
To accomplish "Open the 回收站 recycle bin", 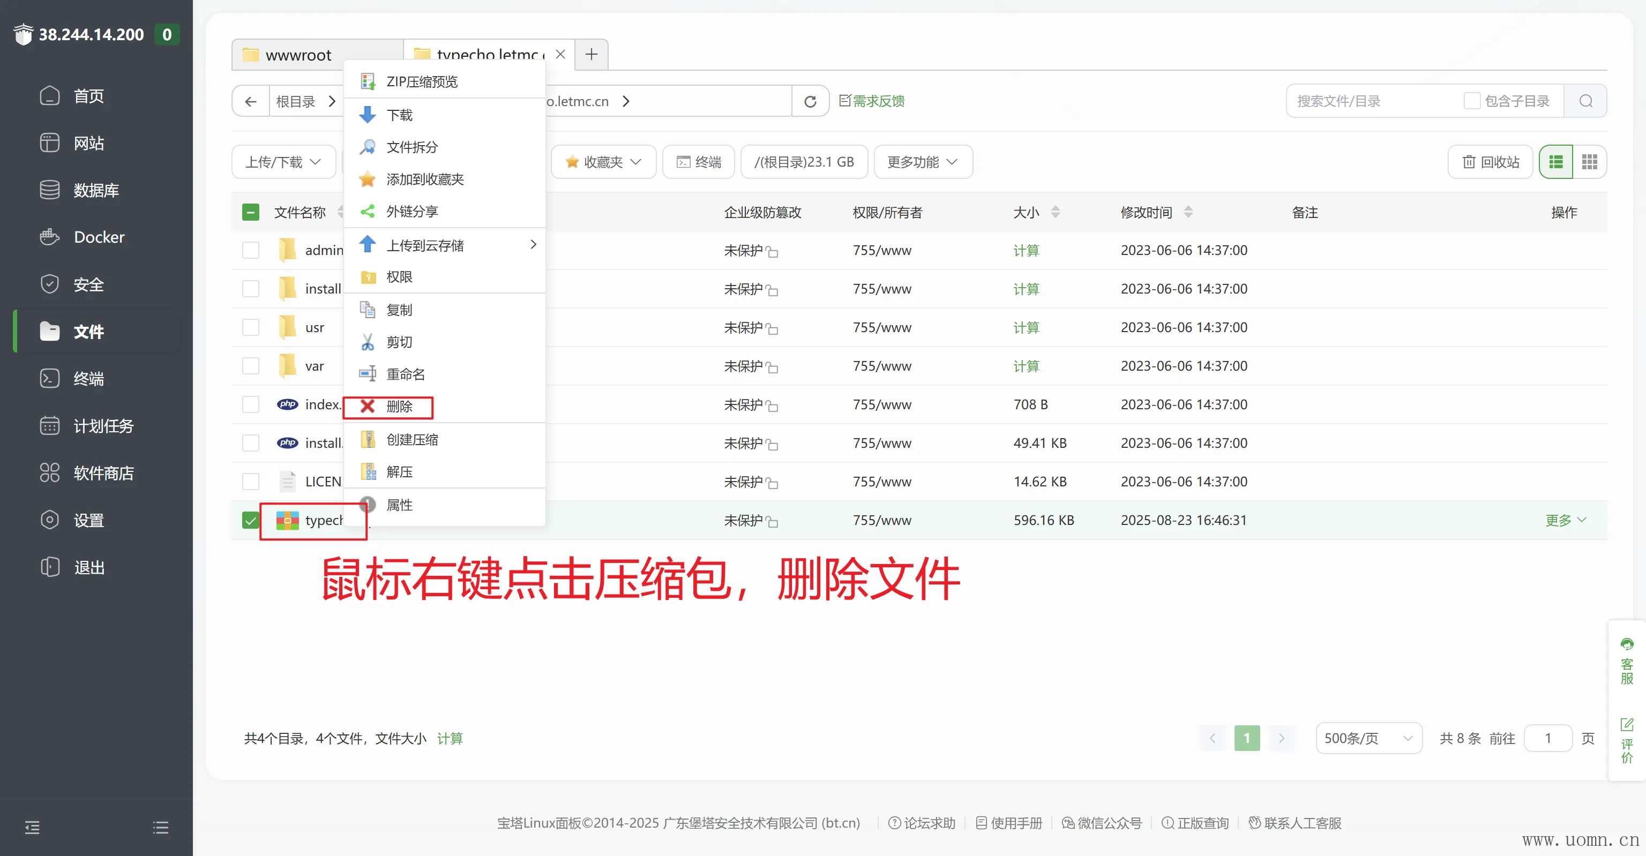I will [x=1491, y=162].
